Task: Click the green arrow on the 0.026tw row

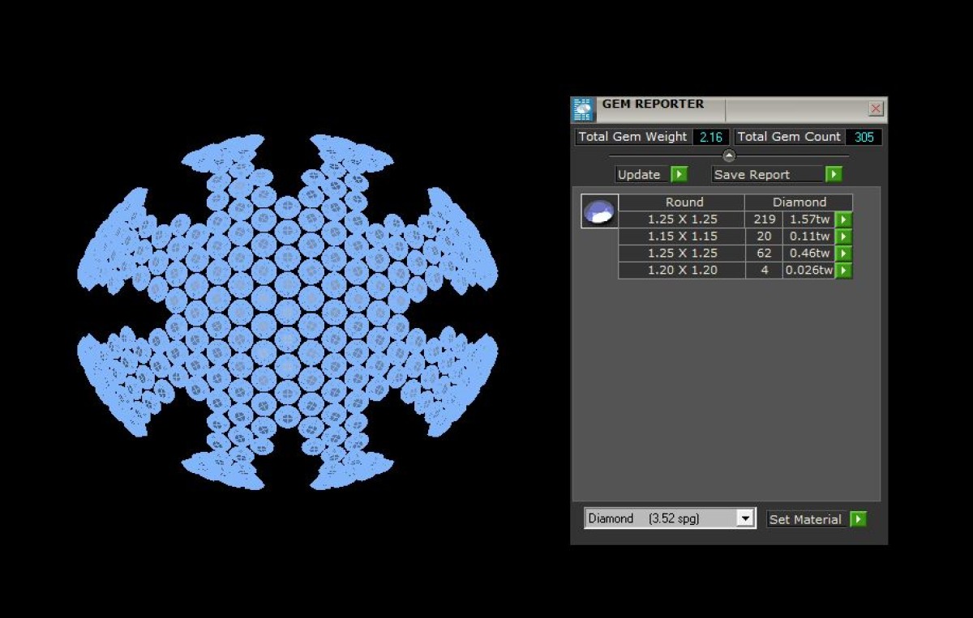Action: [844, 271]
